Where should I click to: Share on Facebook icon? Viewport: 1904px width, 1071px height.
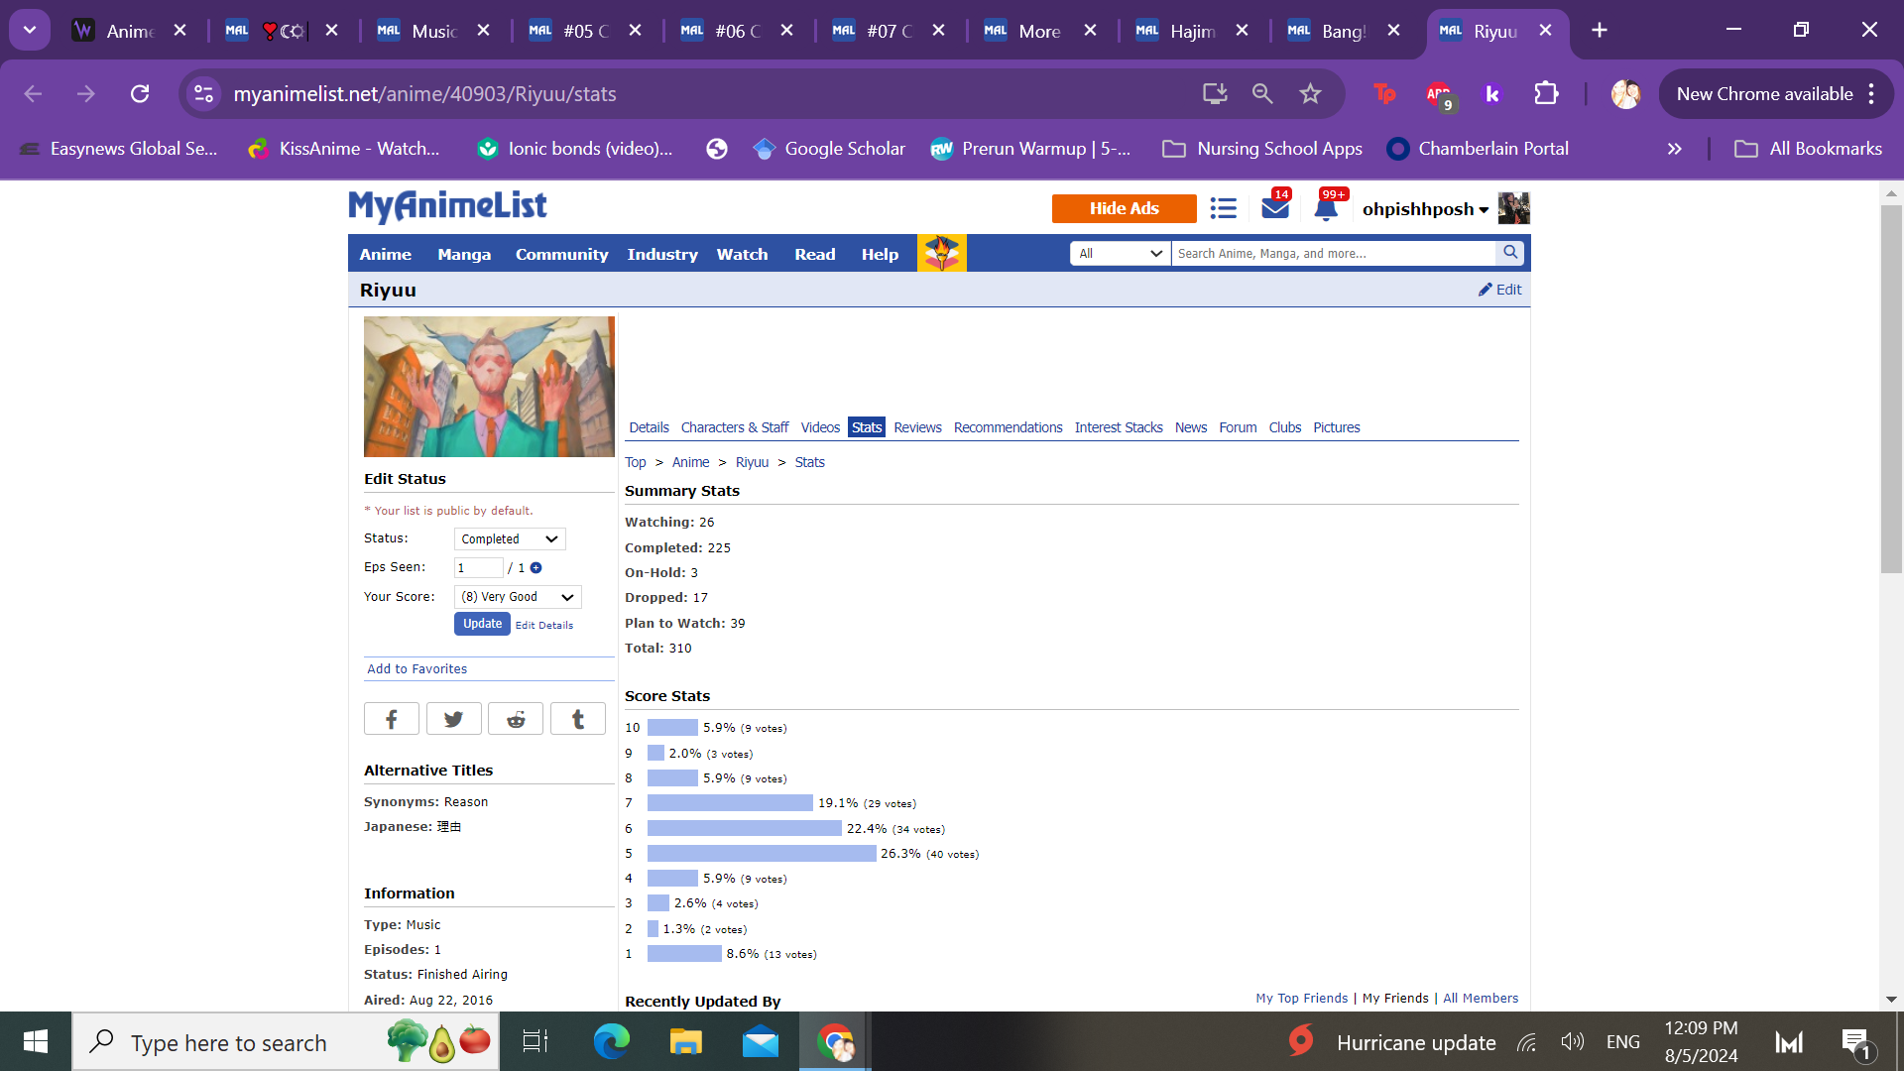tap(392, 719)
